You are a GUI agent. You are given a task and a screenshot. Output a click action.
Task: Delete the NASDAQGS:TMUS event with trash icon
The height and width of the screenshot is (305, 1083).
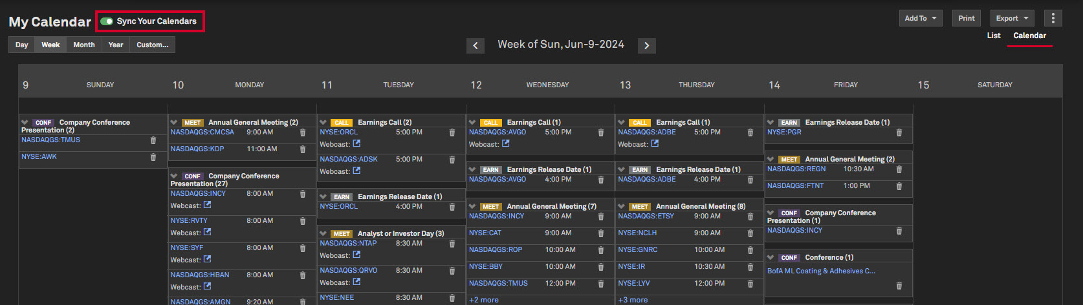pos(153,140)
